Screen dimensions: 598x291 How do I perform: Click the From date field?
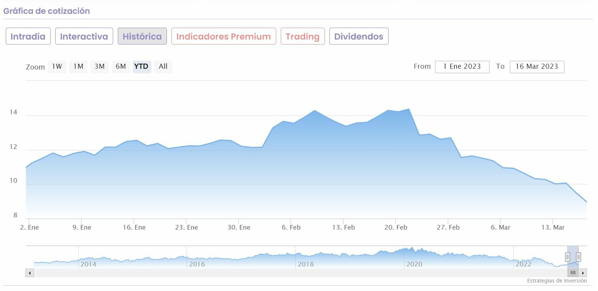pos(462,66)
